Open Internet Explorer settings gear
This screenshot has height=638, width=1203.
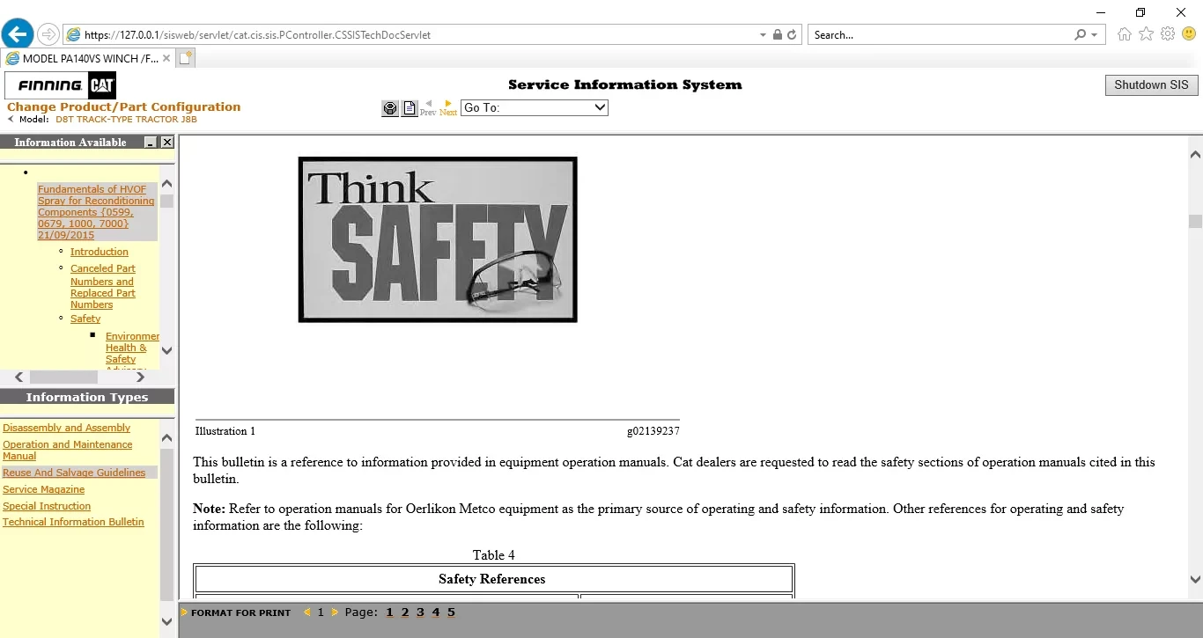tap(1168, 34)
